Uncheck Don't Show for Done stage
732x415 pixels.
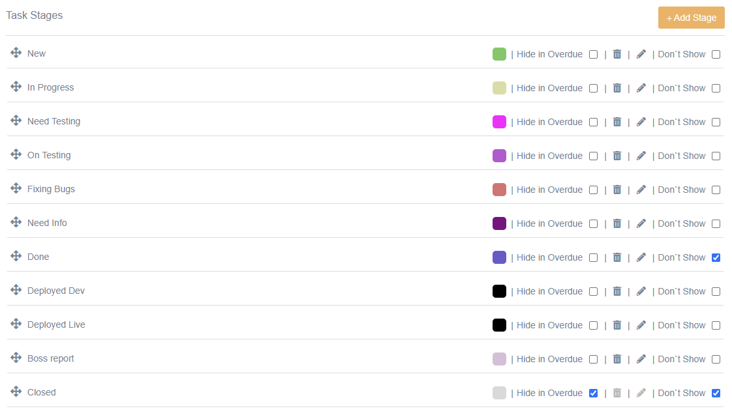[x=716, y=258]
